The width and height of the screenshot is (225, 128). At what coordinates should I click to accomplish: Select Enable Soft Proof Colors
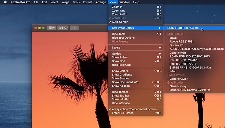click(x=194, y=28)
